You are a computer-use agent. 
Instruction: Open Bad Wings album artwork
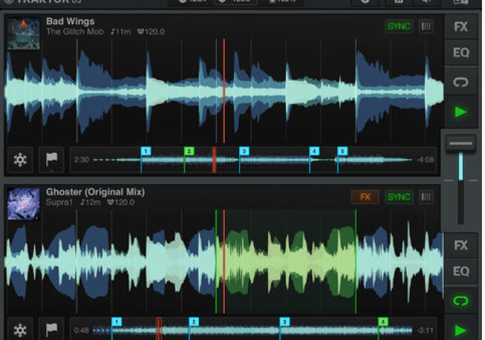(x=24, y=33)
